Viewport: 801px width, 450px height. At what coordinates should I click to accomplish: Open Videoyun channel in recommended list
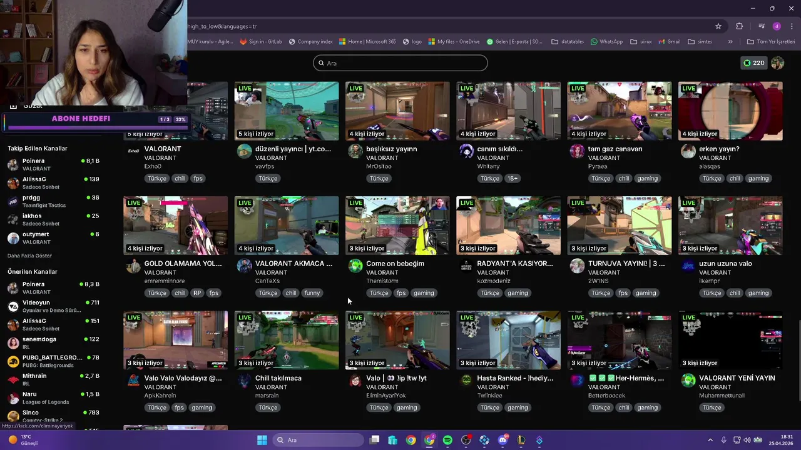click(53, 306)
